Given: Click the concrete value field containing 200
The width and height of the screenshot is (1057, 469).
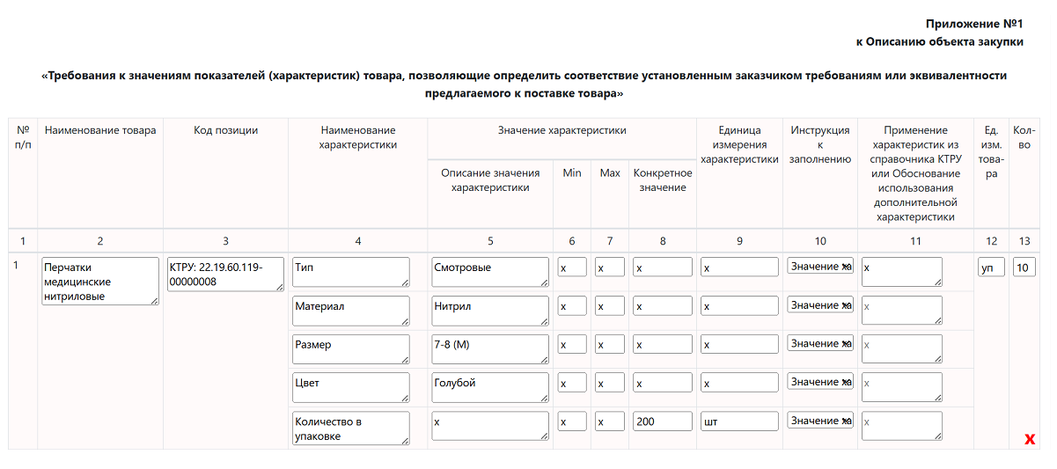Looking at the screenshot, I should [662, 421].
